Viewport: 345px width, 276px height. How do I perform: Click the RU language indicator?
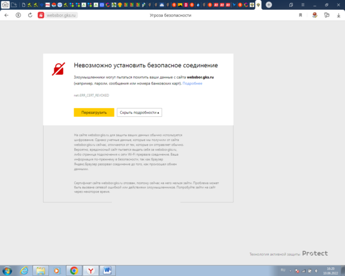pyautogui.click(x=283, y=270)
